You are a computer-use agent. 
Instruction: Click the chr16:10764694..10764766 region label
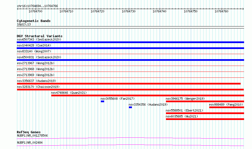pyautogui.click(x=37, y=6)
